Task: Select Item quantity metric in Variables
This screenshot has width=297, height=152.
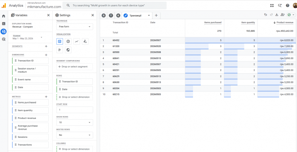Action: click(x=30, y=110)
